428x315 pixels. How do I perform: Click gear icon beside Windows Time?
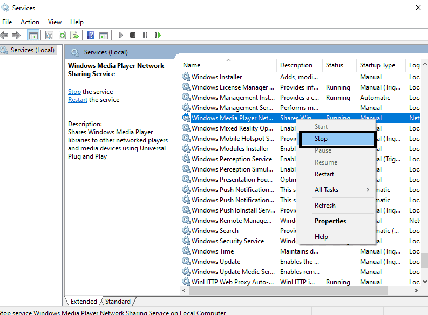click(186, 251)
